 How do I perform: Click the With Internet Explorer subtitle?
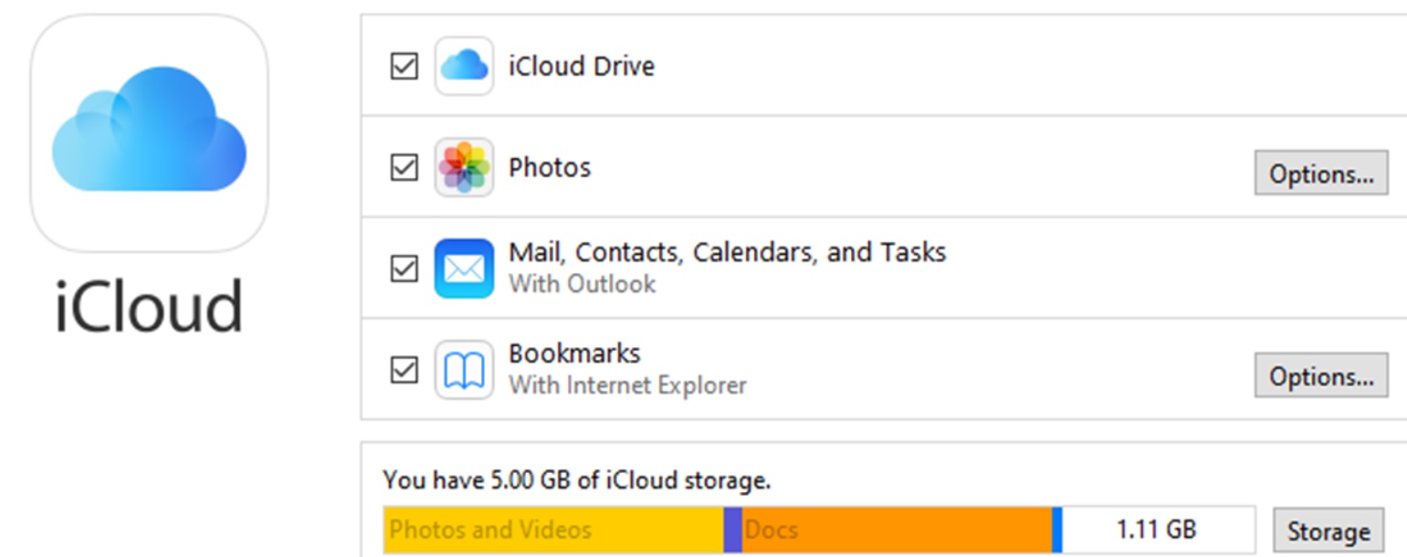tap(627, 385)
